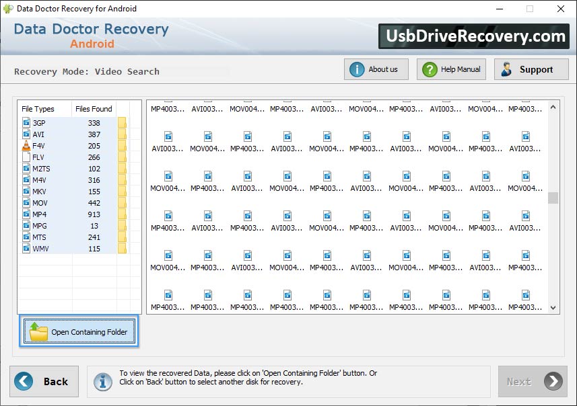Click the folder icon in the MTS row
Viewport: 577px width, 406px height.
pyautogui.click(x=122, y=237)
